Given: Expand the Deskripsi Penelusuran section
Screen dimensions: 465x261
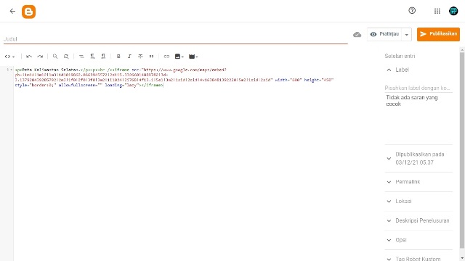Looking at the screenshot, I should point(418,220).
